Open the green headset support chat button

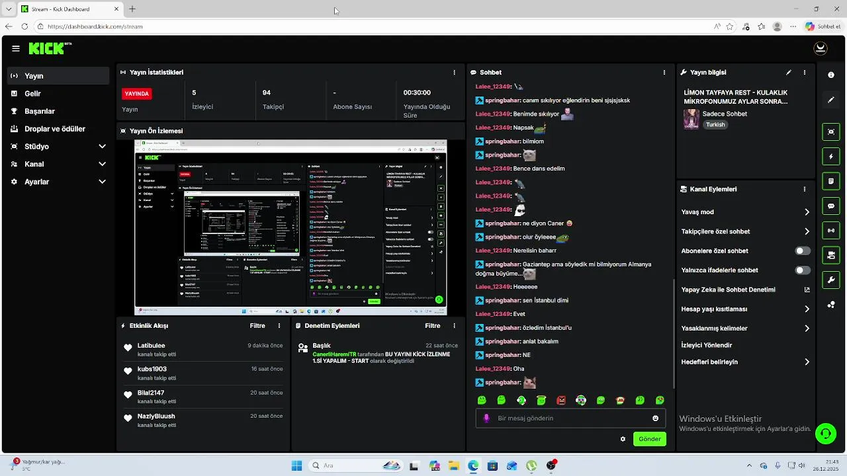[825, 434]
